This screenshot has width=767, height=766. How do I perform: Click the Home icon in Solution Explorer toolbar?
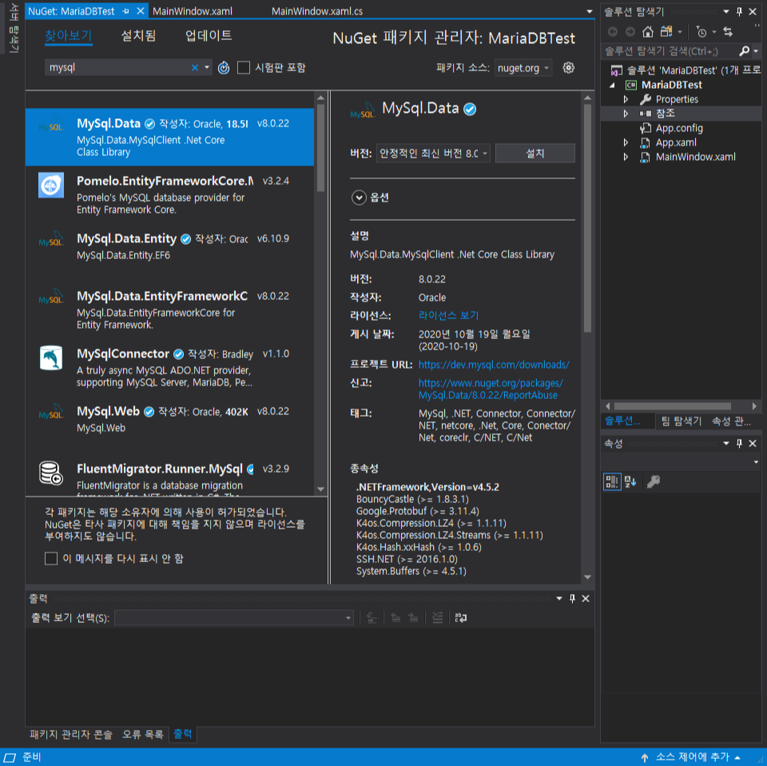click(x=648, y=32)
